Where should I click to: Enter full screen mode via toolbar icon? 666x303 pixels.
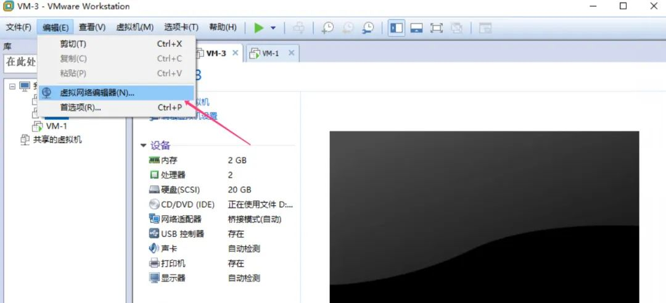point(436,28)
